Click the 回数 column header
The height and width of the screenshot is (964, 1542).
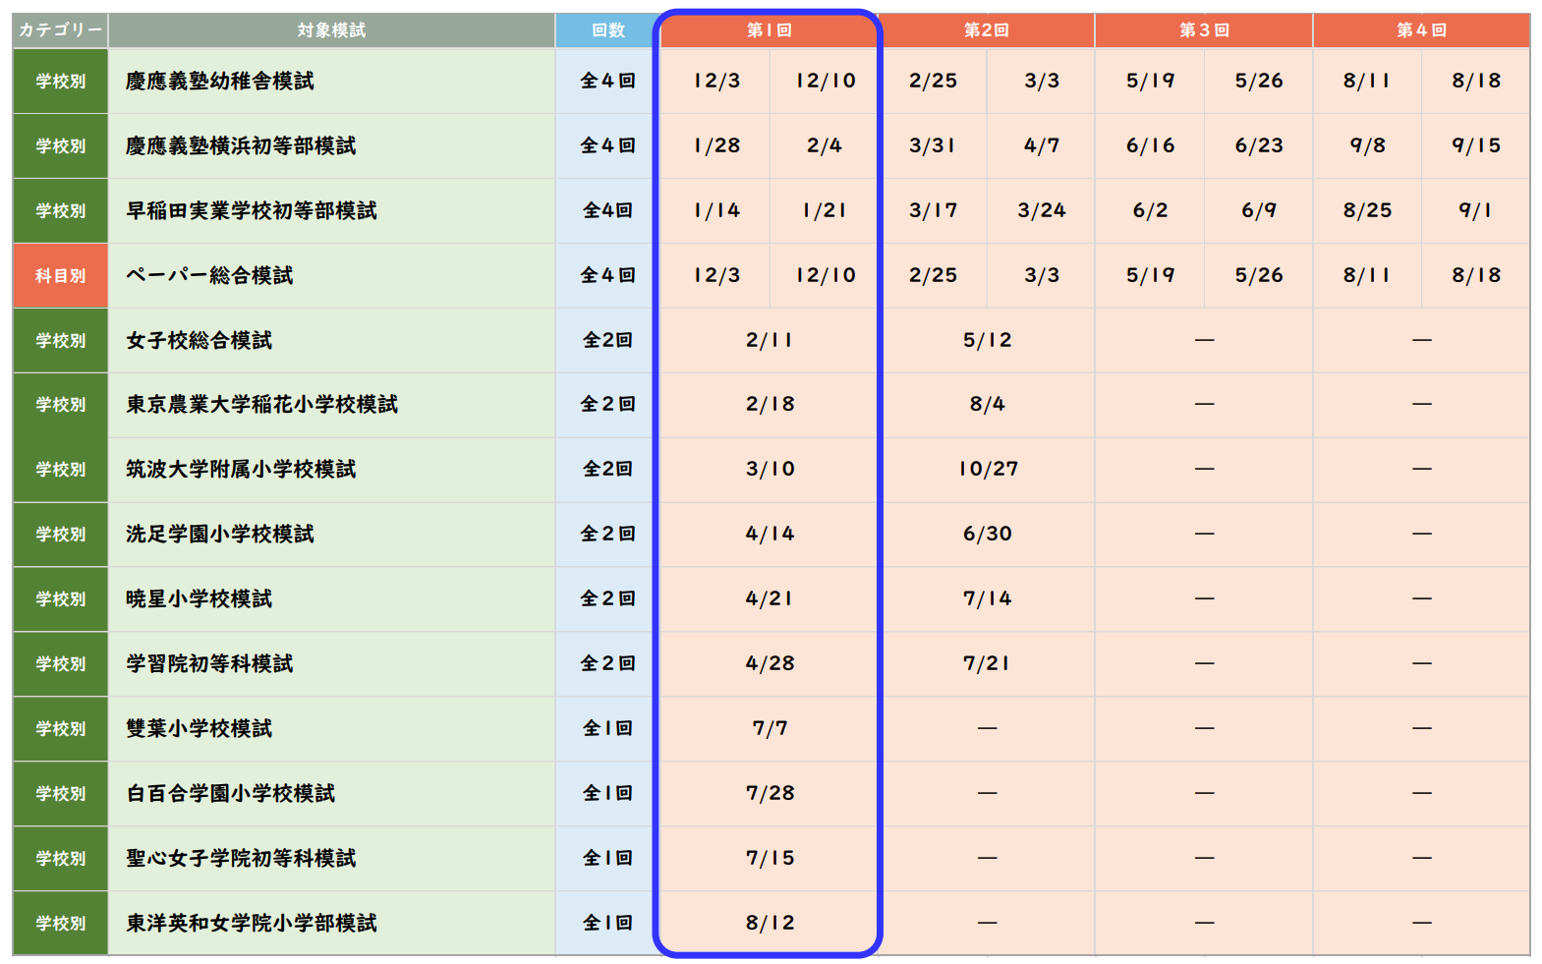pos(607,30)
